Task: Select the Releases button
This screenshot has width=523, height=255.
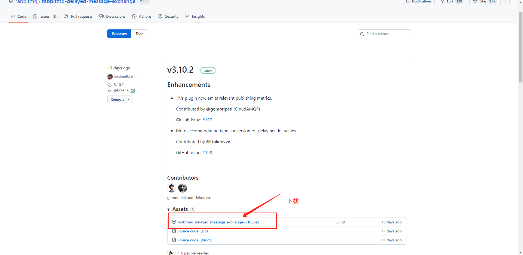Action: click(x=119, y=34)
